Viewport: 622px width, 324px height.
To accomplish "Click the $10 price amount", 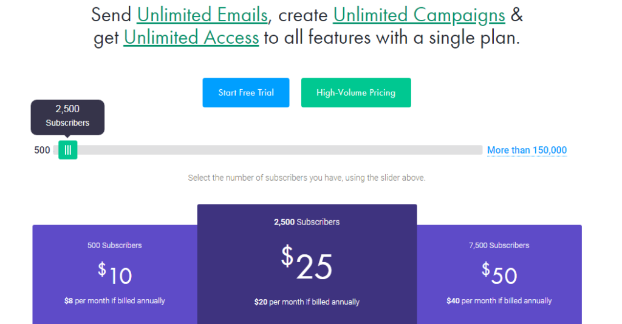I will coord(115,274).
